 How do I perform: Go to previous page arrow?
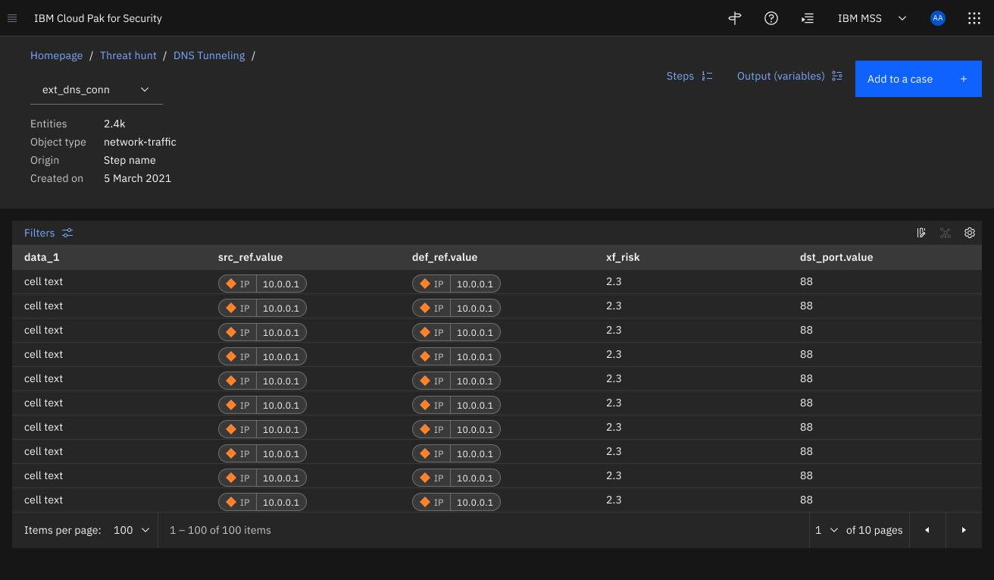tap(927, 530)
